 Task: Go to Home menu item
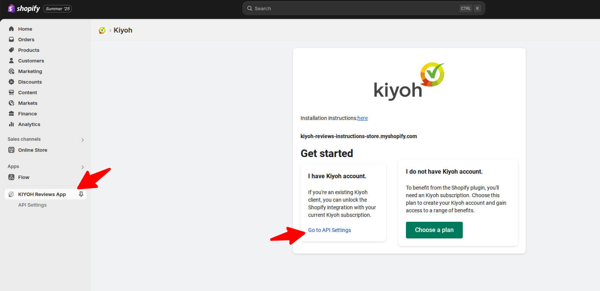tap(25, 29)
